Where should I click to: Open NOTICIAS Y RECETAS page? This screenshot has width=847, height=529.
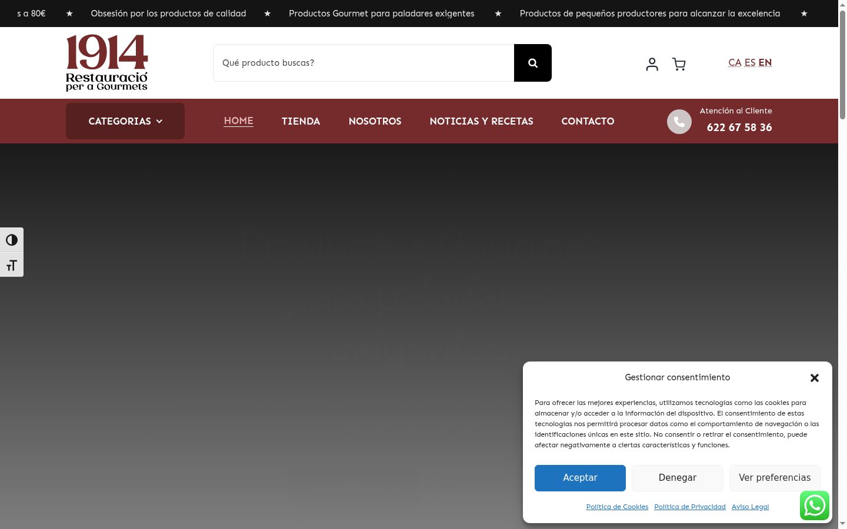(481, 121)
